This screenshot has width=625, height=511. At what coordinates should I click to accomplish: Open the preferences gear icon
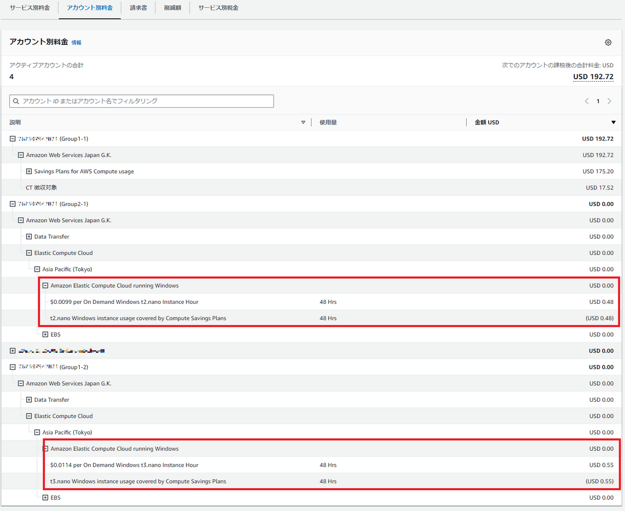pyautogui.click(x=608, y=42)
